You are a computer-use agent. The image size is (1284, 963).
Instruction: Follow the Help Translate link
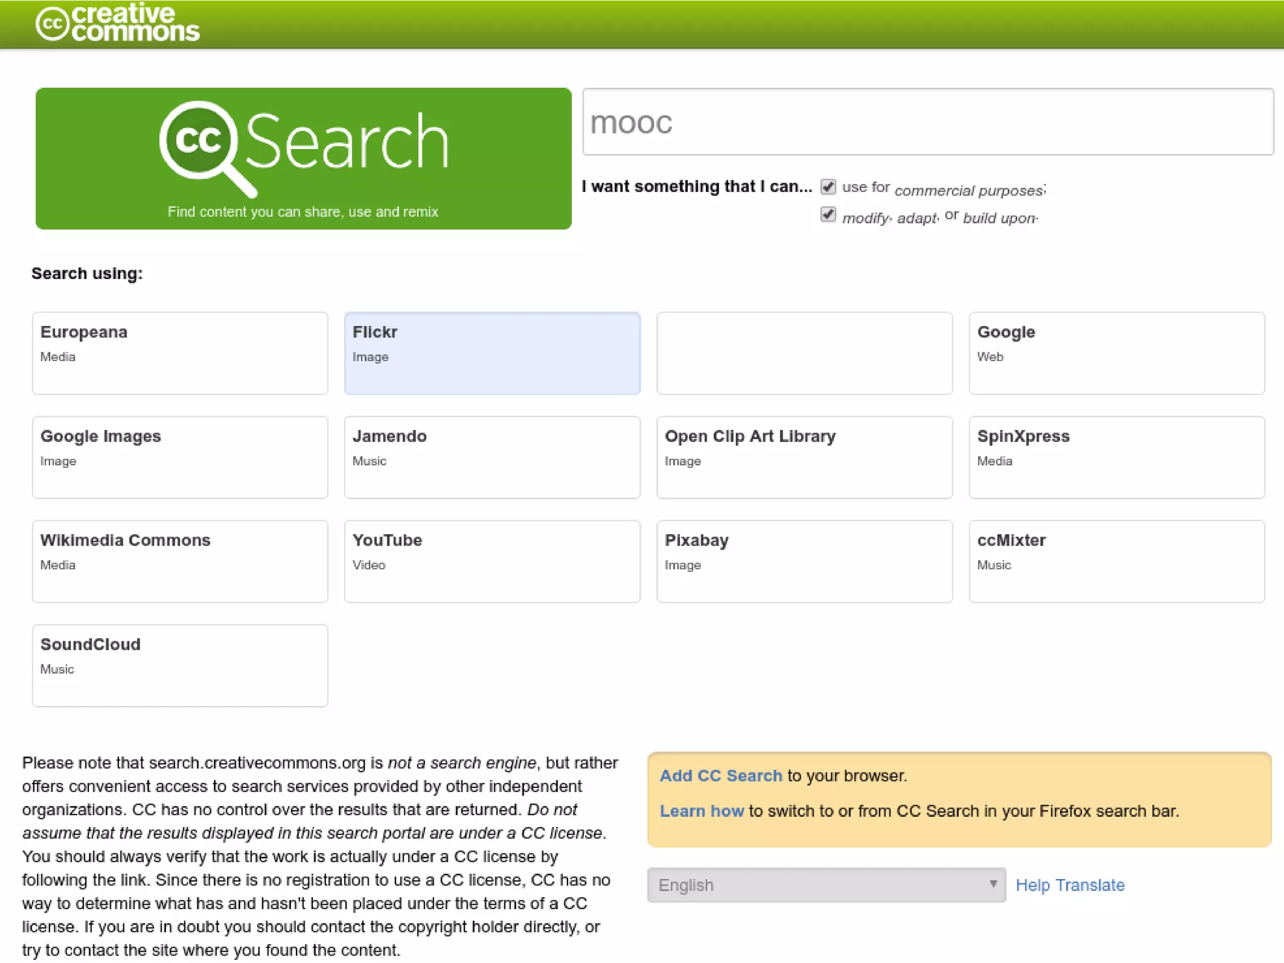(1070, 885)
